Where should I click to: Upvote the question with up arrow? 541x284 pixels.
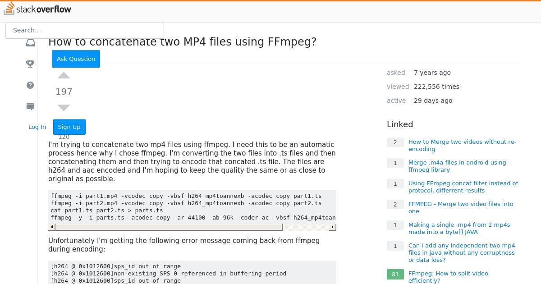tap(64, 75)
